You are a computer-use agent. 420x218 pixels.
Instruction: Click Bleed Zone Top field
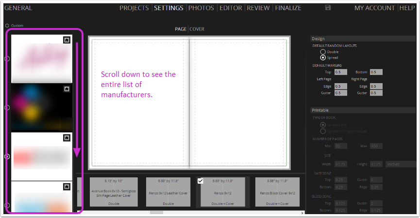pyautogui.click(x=341, y=203)
